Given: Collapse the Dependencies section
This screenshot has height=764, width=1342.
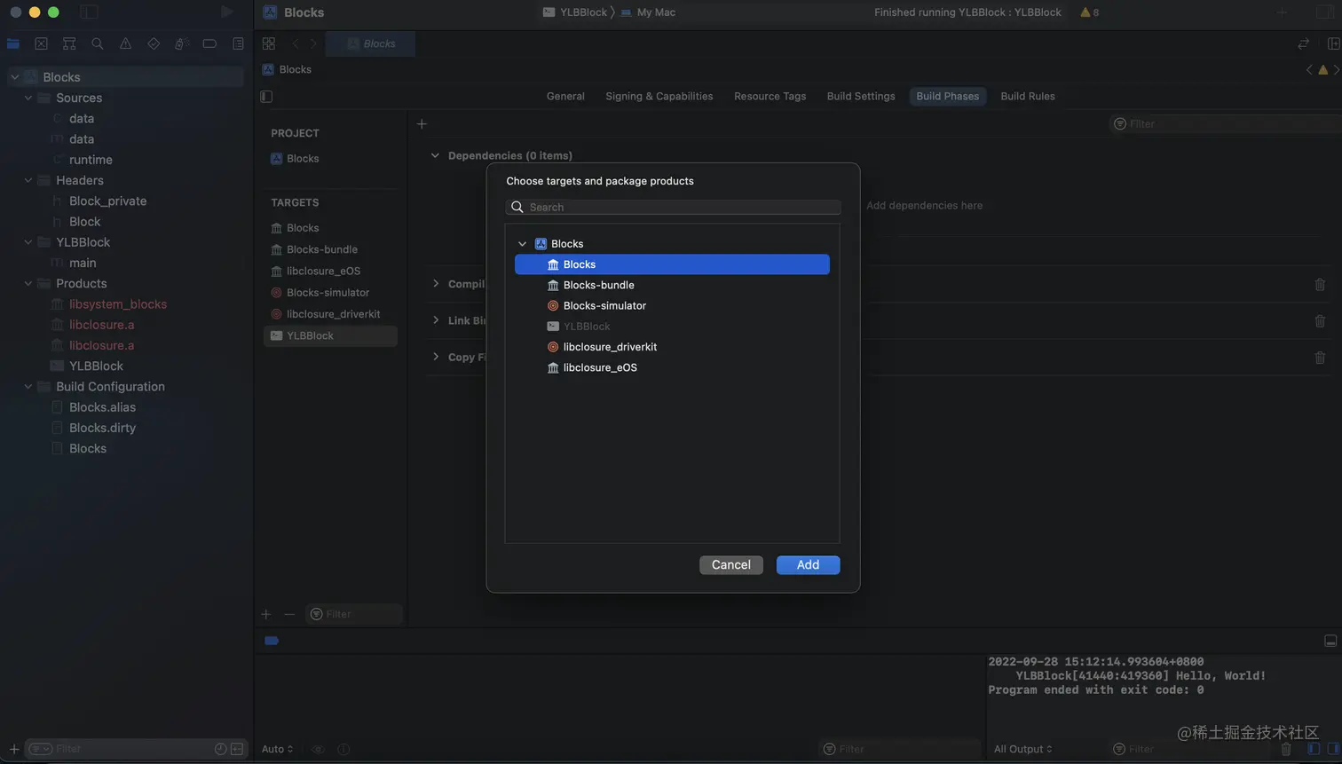Looking at the screenshot, I should [435, 156].
